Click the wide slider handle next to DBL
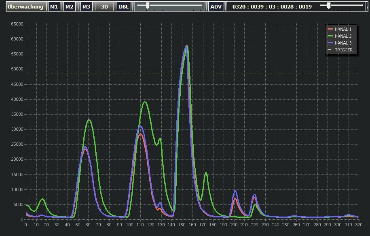Screen dimensions: 370x236 147,6
